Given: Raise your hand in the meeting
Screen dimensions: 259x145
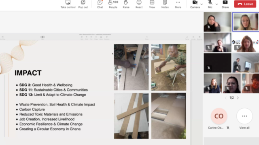Looking at the screenshot, I should [126, 4].
